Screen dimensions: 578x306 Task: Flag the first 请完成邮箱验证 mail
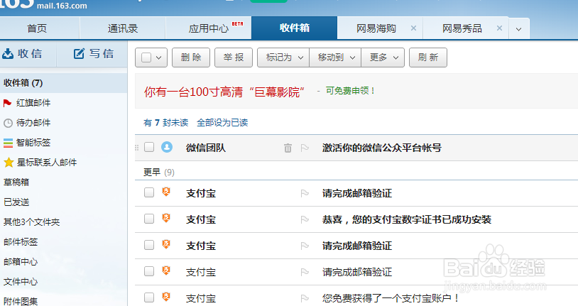coord(305,193)
